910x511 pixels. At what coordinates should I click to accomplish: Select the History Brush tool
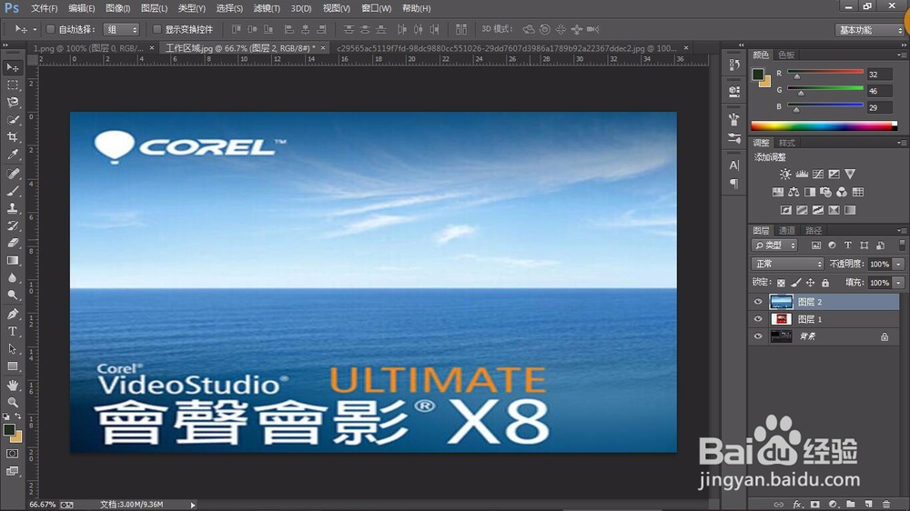(12, 226)
